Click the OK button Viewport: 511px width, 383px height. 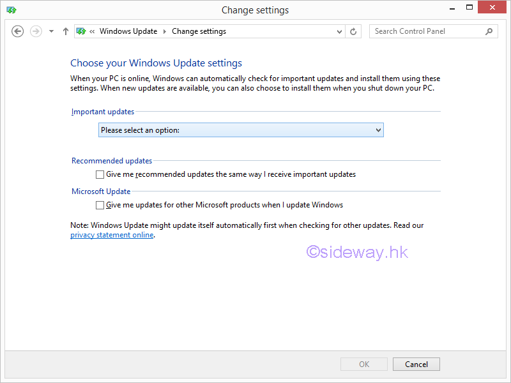point(363,364)
